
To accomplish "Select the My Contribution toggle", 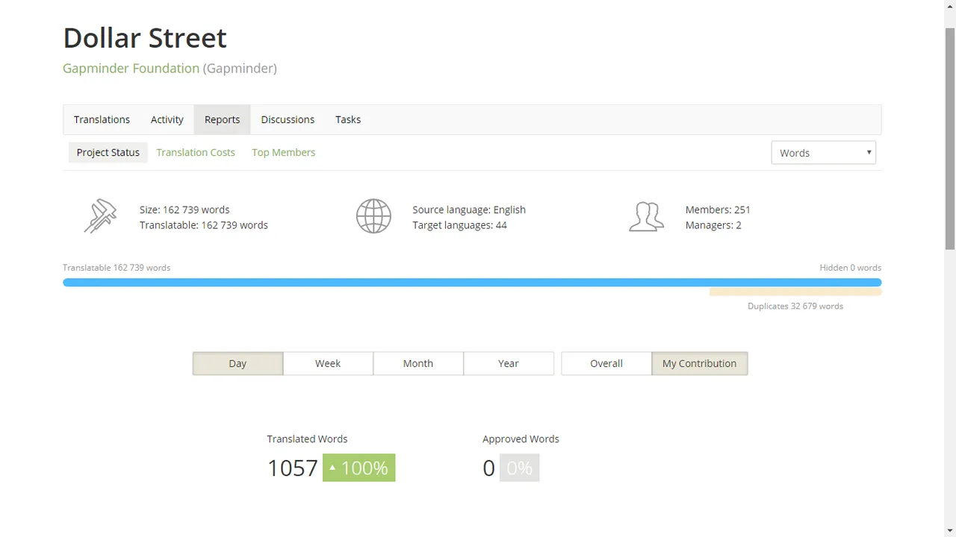I will coord(700,363).
